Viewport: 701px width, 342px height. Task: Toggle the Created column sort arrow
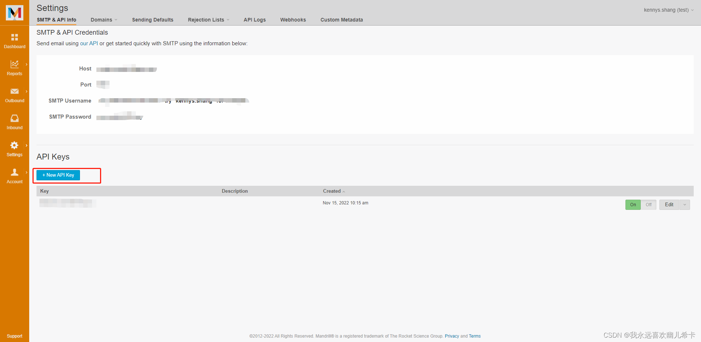344,191
